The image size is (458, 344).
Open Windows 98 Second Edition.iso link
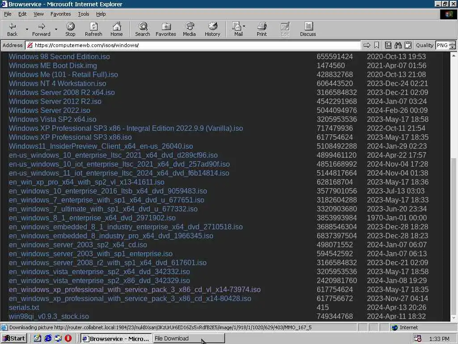[x=59, y=57]
